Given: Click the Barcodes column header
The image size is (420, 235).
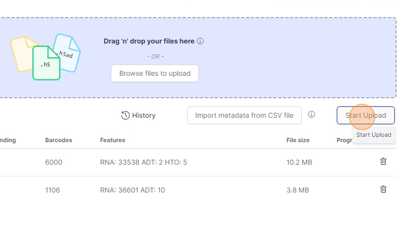Looking at the screenshot, I should point(59,140).
